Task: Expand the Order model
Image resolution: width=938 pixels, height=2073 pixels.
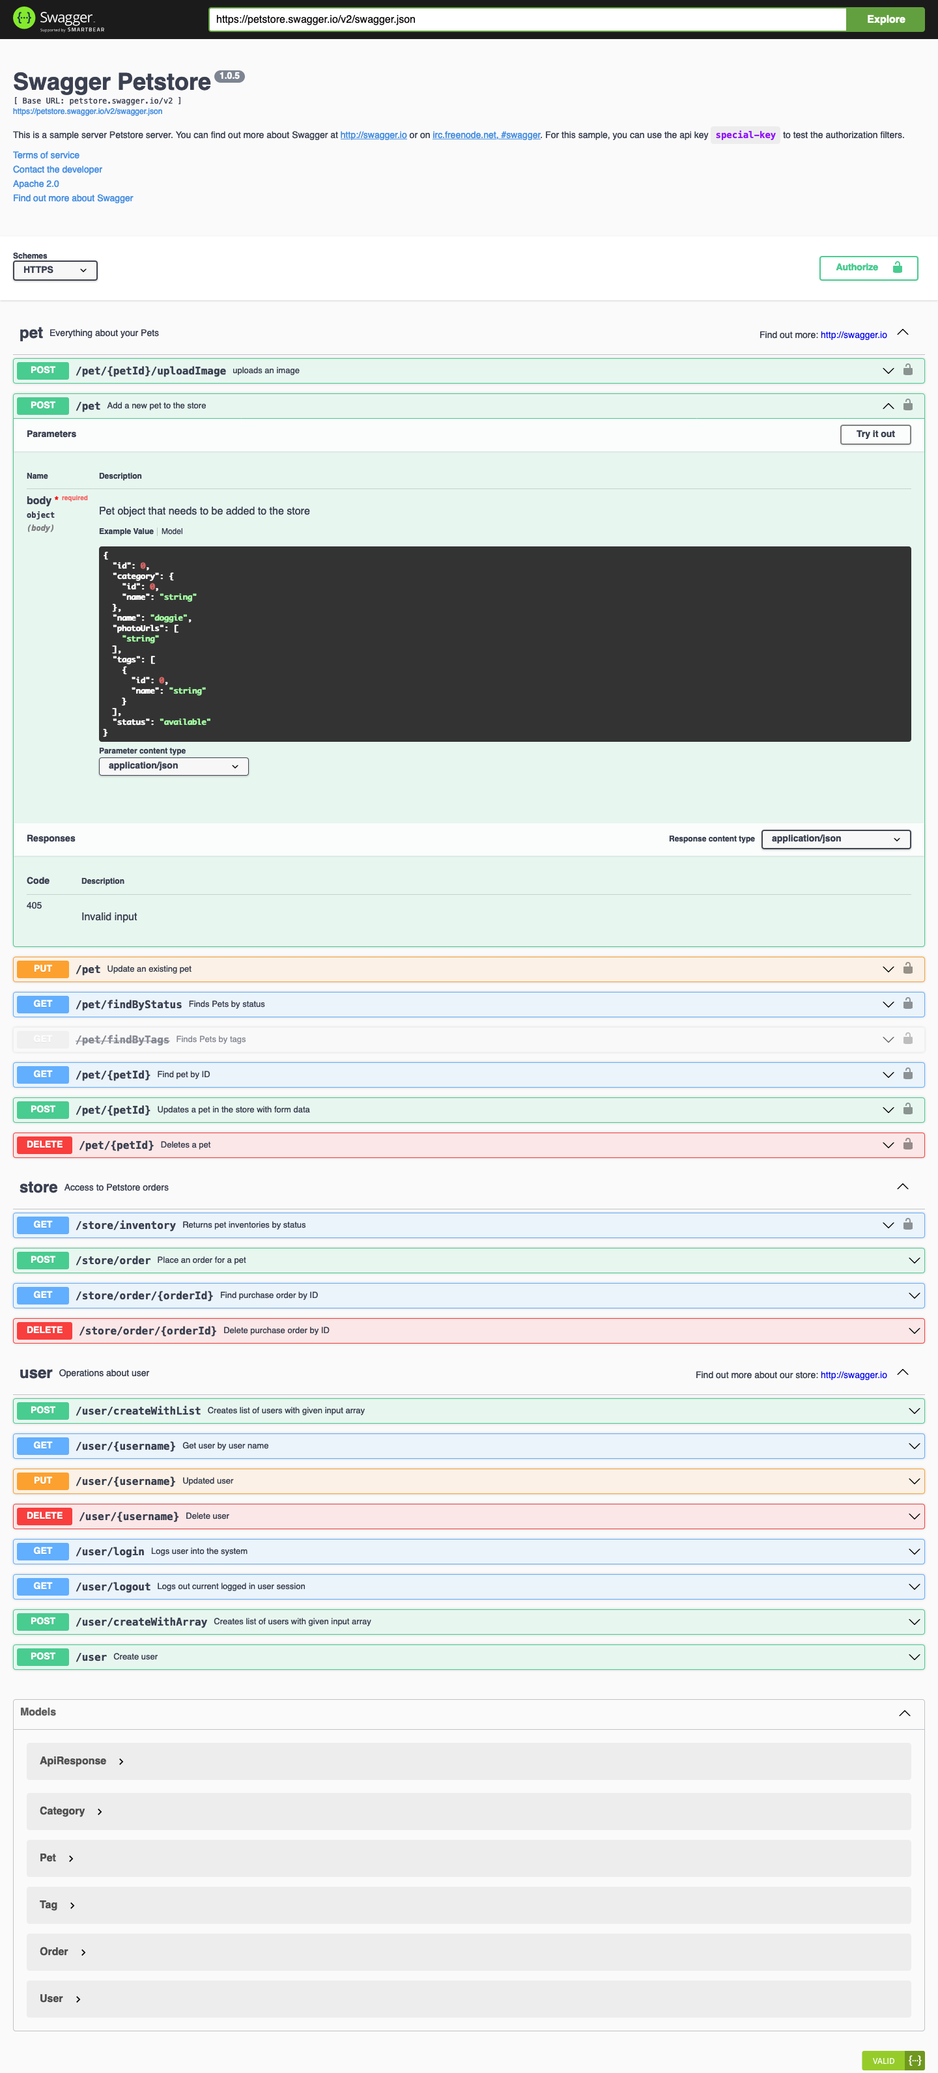Action: pos(63,1951)
